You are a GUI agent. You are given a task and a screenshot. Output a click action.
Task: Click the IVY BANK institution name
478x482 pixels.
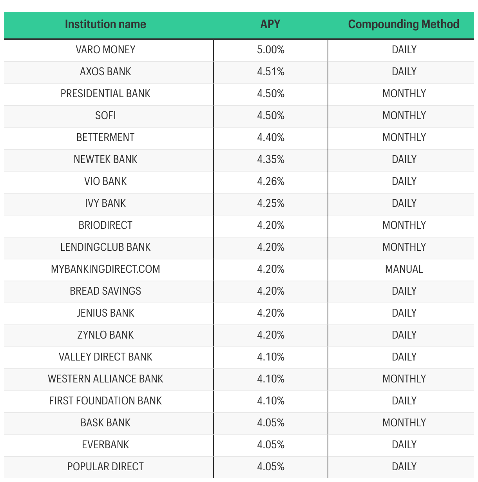(105, 203)
